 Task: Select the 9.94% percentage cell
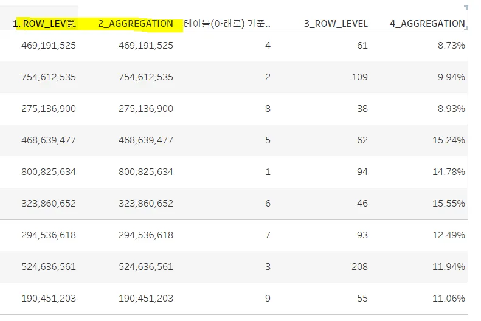point(451,77)
